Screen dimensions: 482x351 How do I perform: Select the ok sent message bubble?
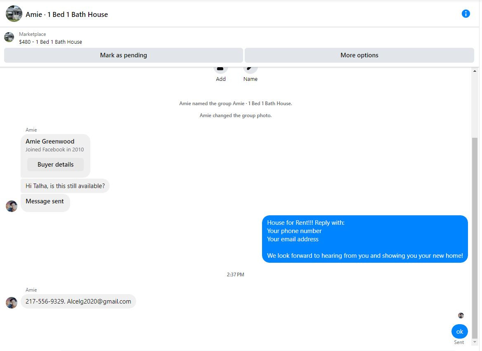click(460, 331)
